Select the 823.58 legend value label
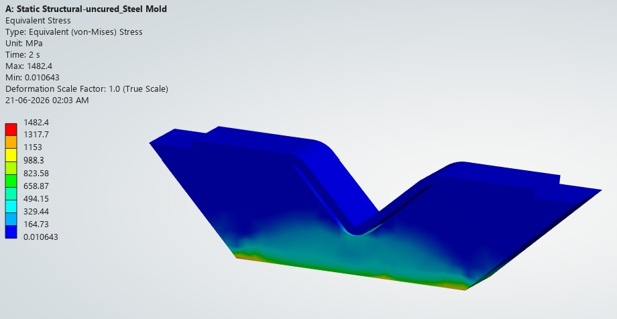Screen dimensions: 617x319 [x=36, y=174]
